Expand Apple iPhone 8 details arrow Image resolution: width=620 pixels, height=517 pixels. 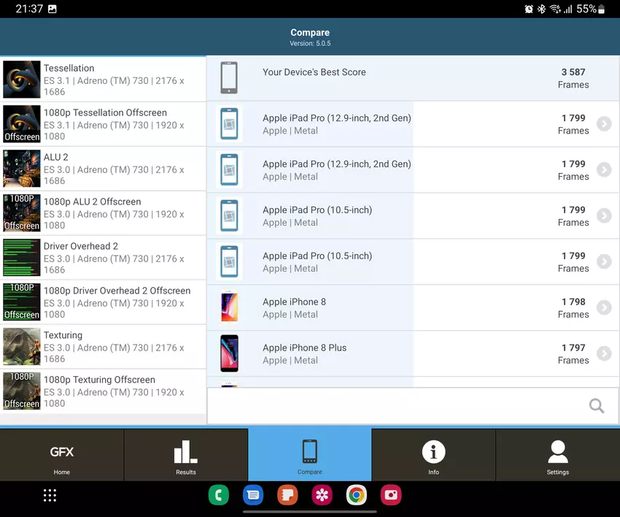pyautogui.click(x=603, y=308)
